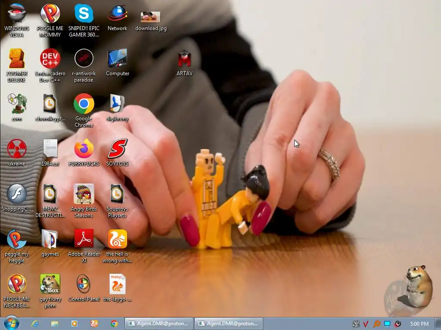Image resolution: width=441 pixels, height=330 pixels.
Task: Select the Skype SNIPED!! EPIC GAMER icon
Action: 84,20
